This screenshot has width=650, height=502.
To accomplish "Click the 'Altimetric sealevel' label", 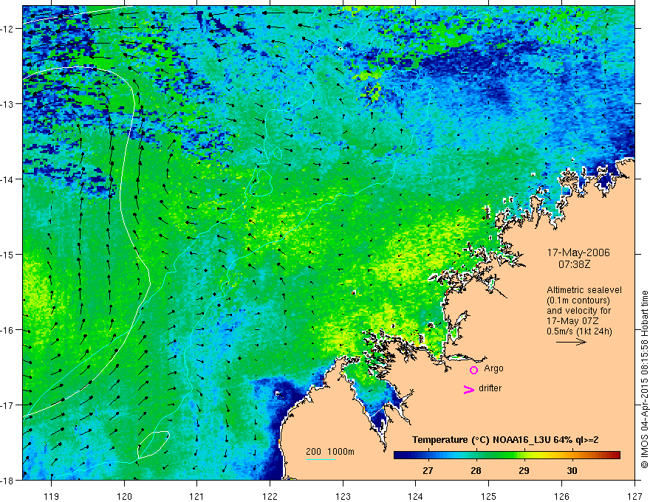I will (x=584, y=290).
